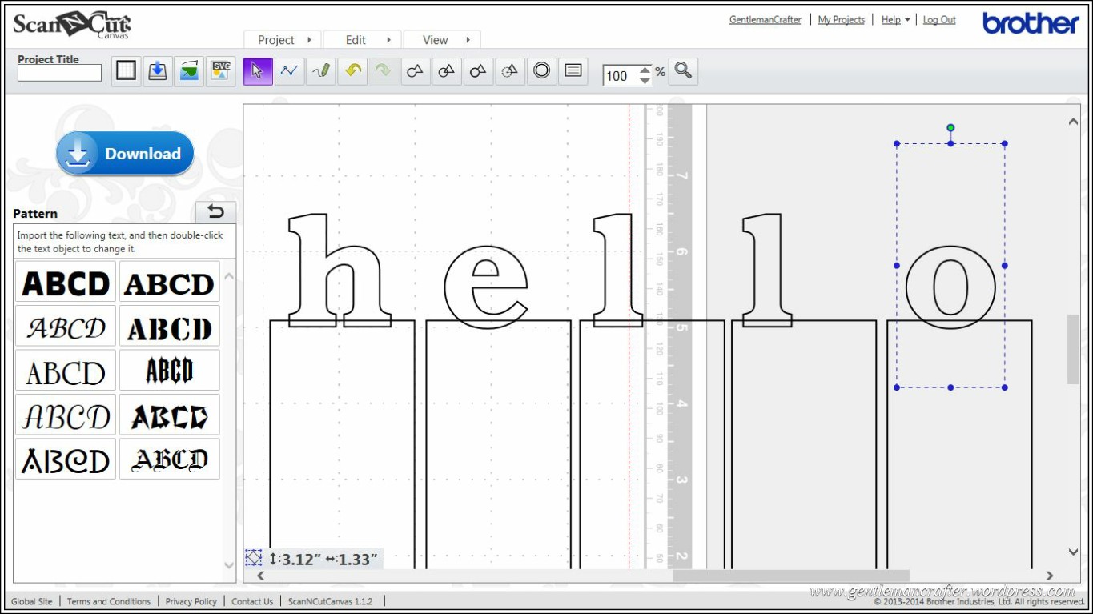Screen dimensions: 1093x614
Task: Click the Project Title text field
Action: [x=60, y=74]
